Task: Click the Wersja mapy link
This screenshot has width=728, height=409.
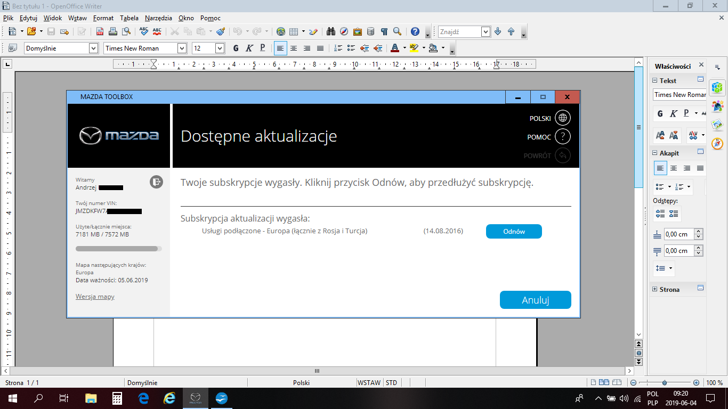Action: pos(95,297)
